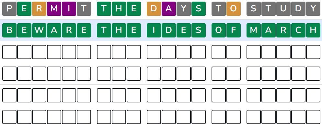Select the orange R tile in PERMIT
The width and height of the screenshot is (322, 126).
click(39, 9)
